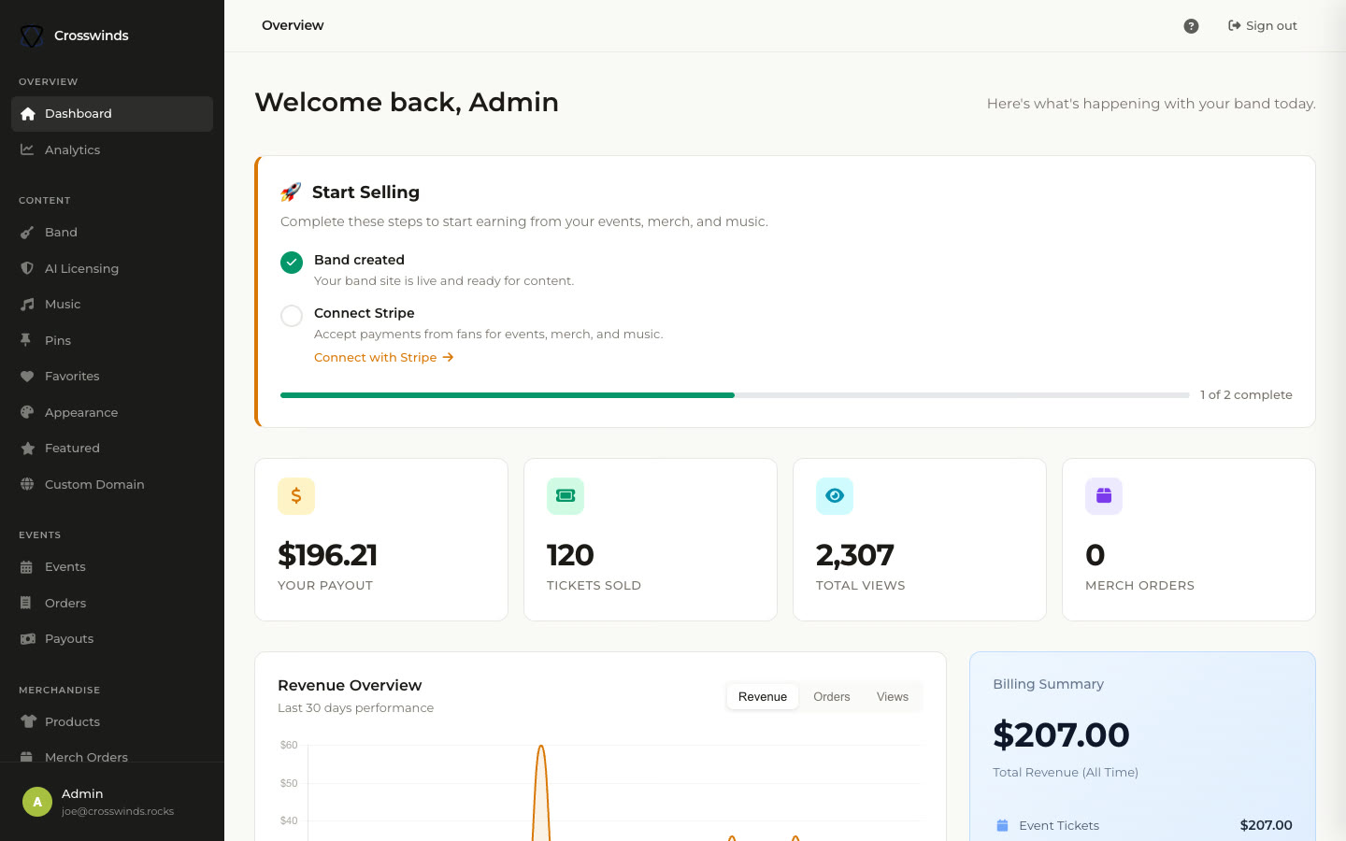Image resolution: width=1346 pixels, height=841 pixels.
Task: Click the green ticket icon
Action: coord(566,496)
